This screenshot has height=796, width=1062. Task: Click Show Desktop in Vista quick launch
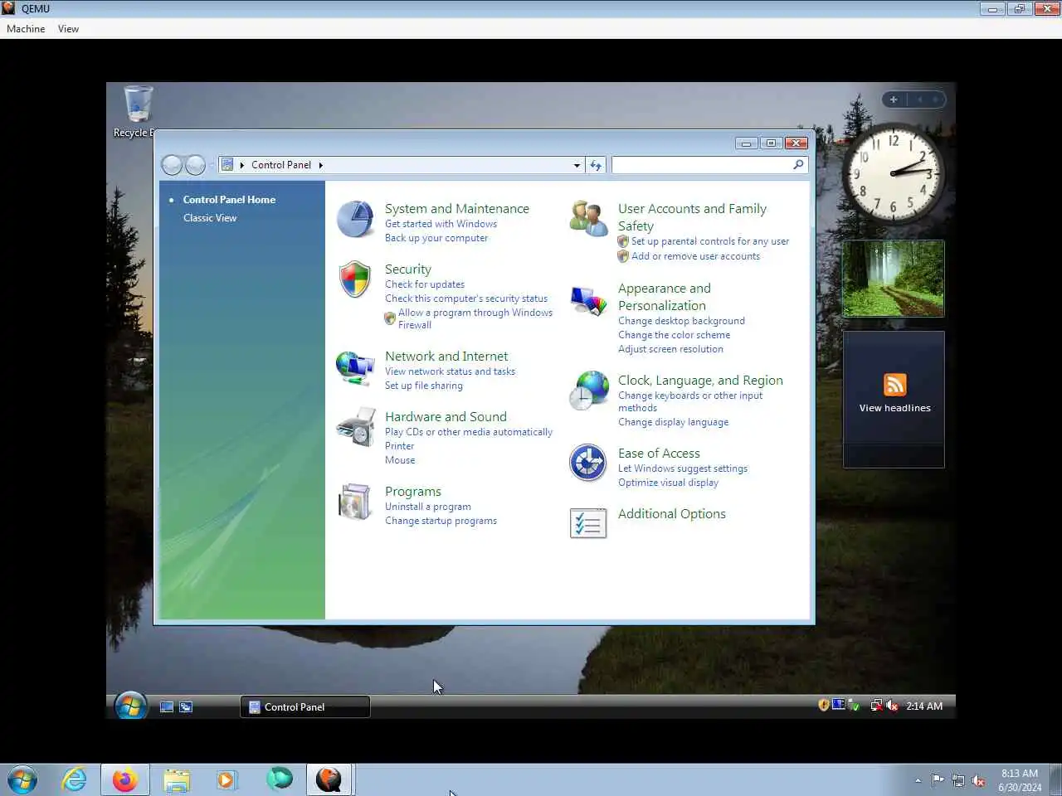pos(167,706)
